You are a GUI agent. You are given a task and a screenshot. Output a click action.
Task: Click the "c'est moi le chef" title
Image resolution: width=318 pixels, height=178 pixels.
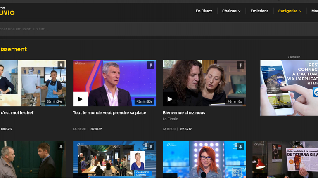click(17, 113)
